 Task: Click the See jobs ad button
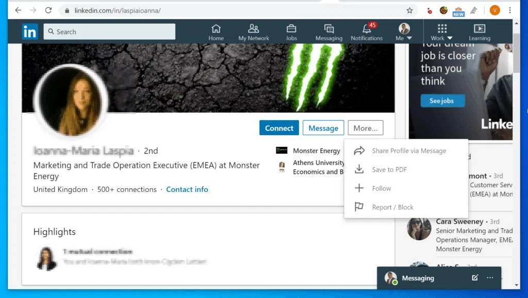click(x=442, y=101)
